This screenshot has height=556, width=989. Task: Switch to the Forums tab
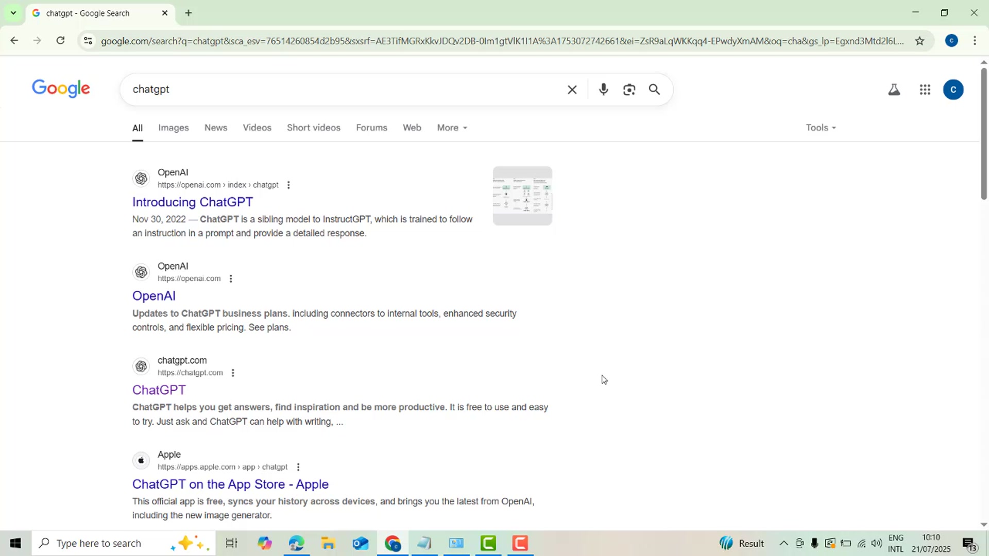click(x=371, y=128)
